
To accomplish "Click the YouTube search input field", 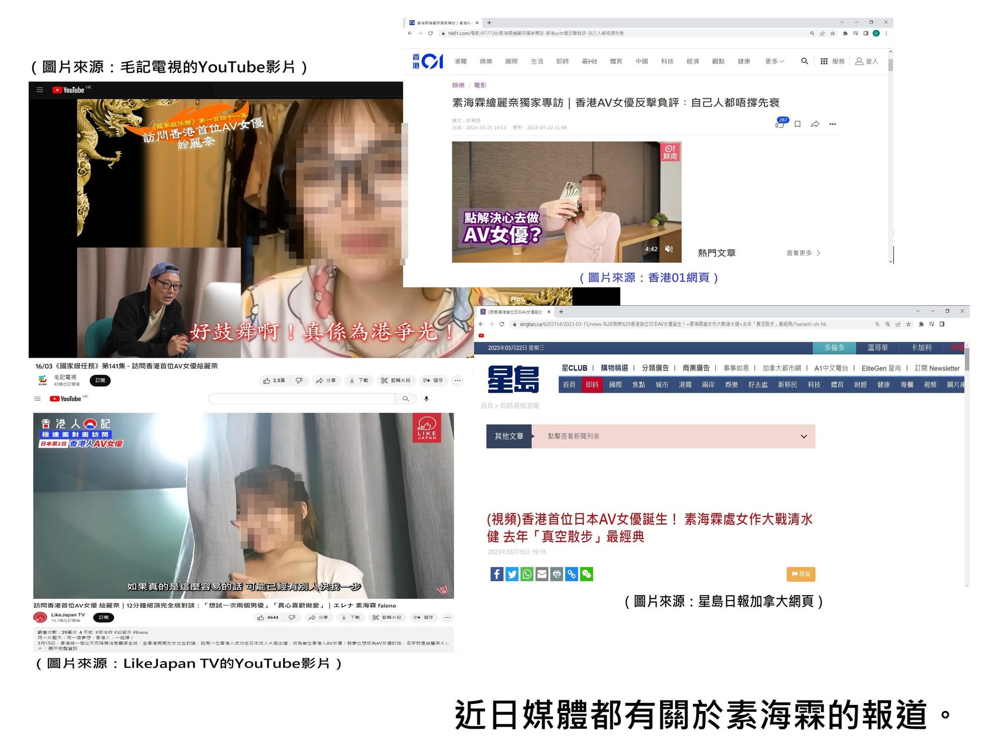I will click(x=301, y=399).
